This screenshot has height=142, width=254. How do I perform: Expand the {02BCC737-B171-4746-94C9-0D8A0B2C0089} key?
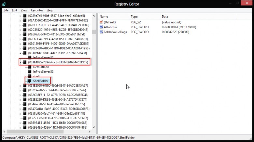[20, 25]
